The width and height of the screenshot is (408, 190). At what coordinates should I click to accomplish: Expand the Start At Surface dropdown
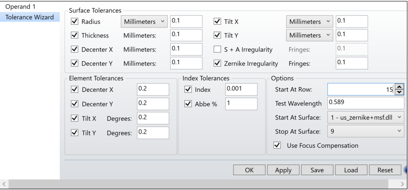click(365, 117)
